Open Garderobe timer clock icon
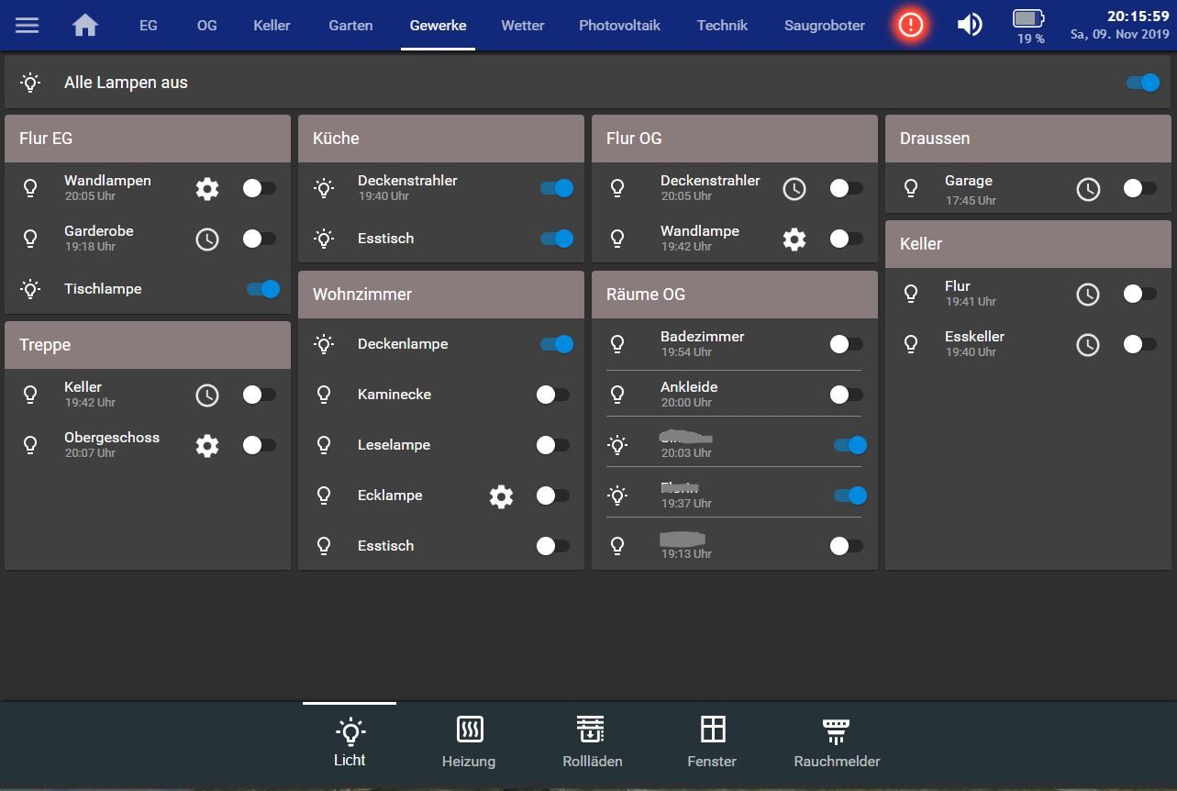Viewport: 1177px width, 791px height. tap(207, 240)
